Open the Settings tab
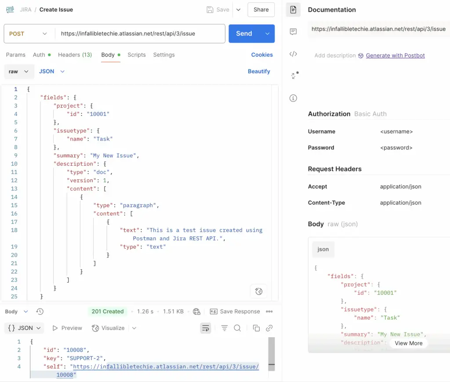 tap(164, 55)
